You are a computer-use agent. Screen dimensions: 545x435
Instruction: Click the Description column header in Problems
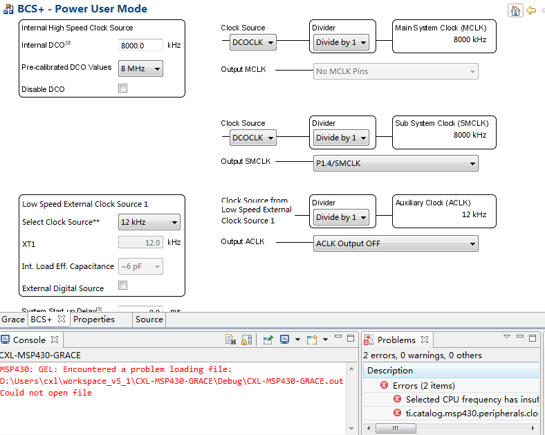[x=451, y=371]
